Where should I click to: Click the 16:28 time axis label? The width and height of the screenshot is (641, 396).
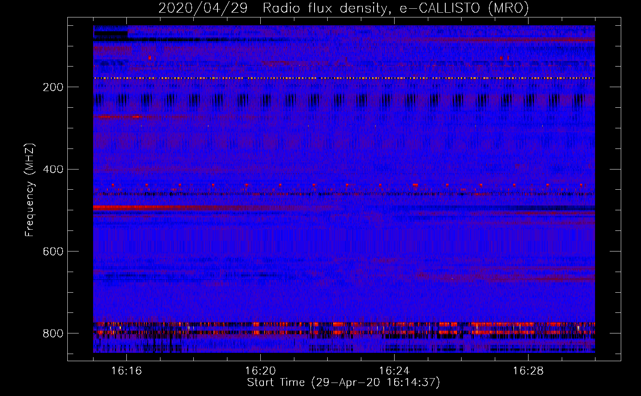click(x=528, y=371)
